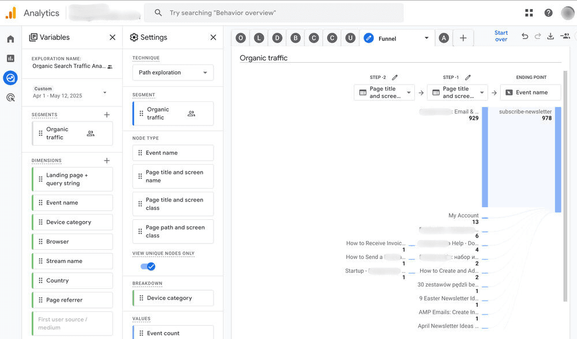Add a new tab with plus button
This screenshot has height=339, width=577.
point(463,38)
